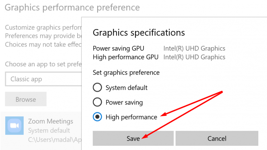Choose the Power saving radio option
Viewport: 267px width, 150px height.
click(x=98, y=102)
